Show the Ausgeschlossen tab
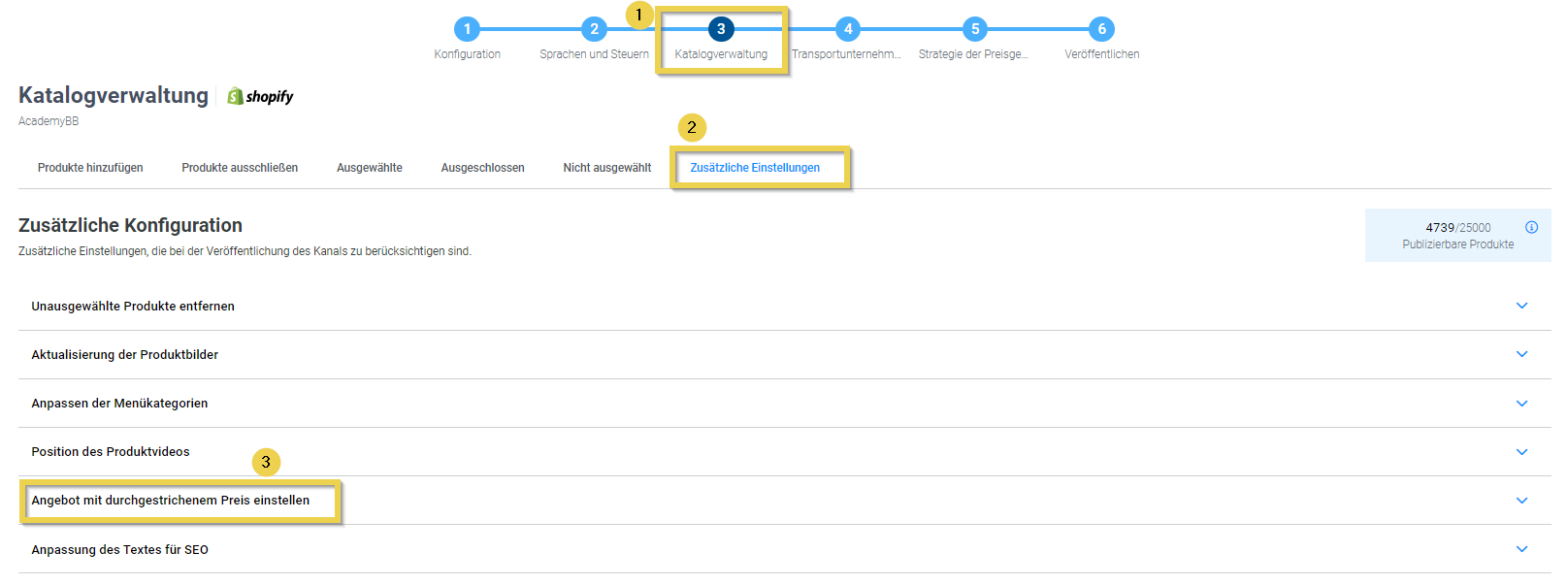Screen dimensions: 1567x585 pyautogui.click(x=482, y=168)
